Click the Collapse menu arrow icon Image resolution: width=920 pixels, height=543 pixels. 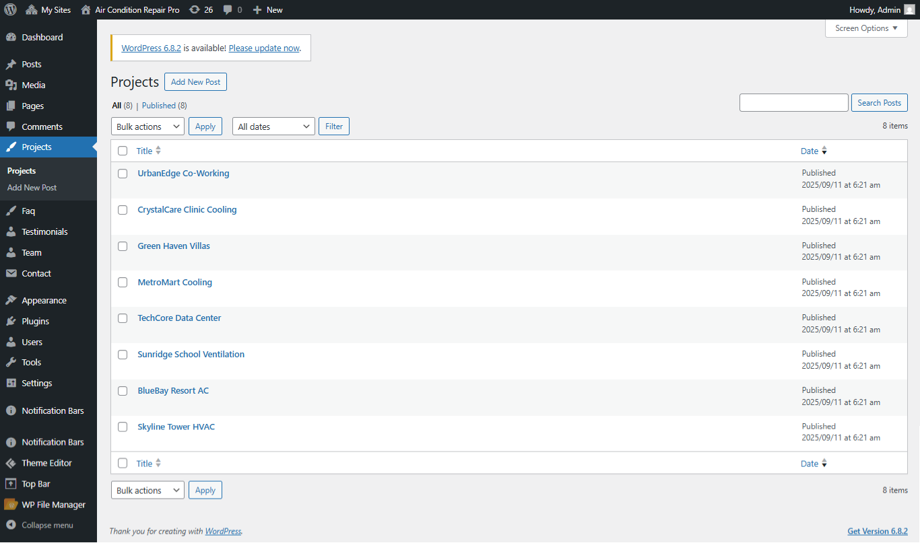[x=11, y=525]
